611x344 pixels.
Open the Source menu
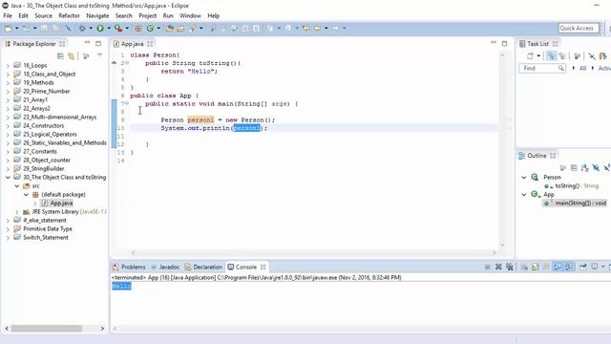tap(43, 15)
